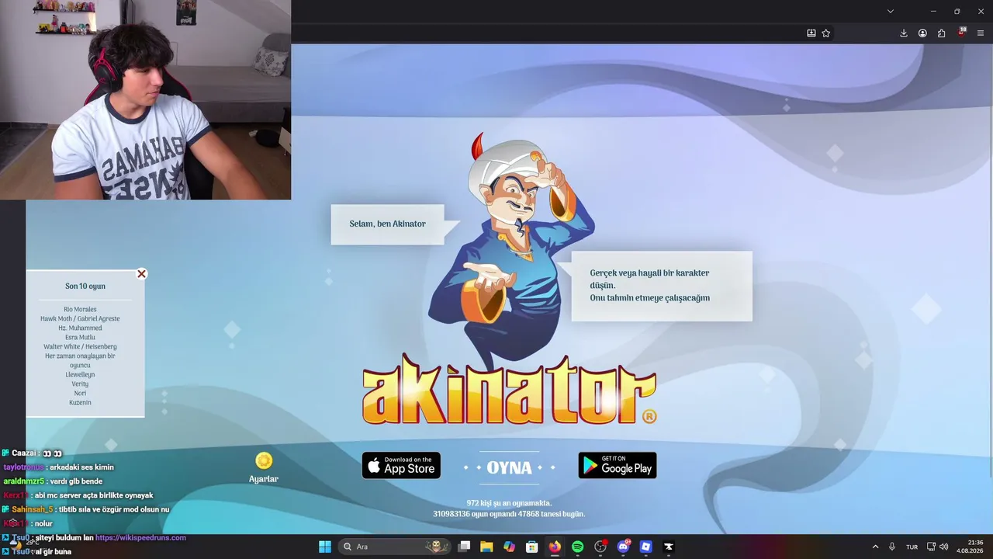993x559 pixels.
Task: Bookmark this page with the star icon
Action: coord(826,33)
